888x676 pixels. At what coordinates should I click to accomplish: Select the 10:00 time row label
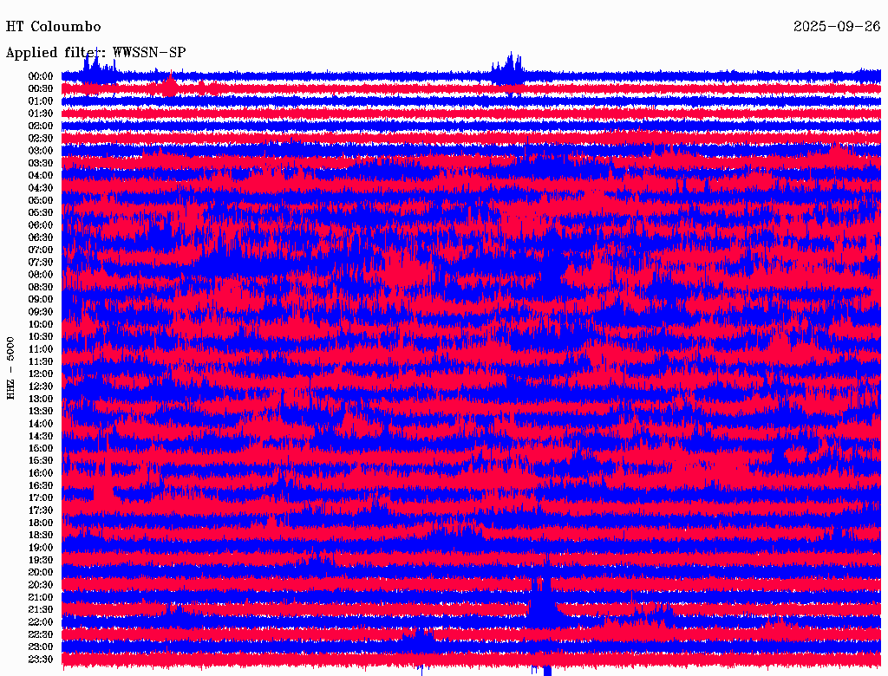(x=41, y=324)
